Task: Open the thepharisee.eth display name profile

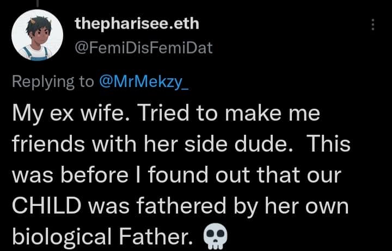Action: point(137,24)
